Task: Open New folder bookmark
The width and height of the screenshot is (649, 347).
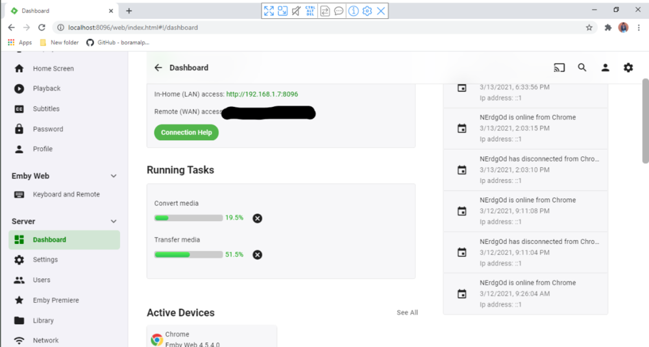Action: click(59, 42)
